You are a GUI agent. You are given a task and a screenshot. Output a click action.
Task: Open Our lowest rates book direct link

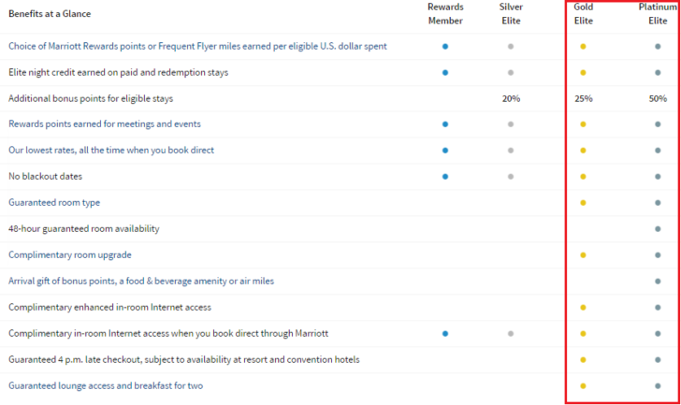pyautogui.click(x=111, y=151)
